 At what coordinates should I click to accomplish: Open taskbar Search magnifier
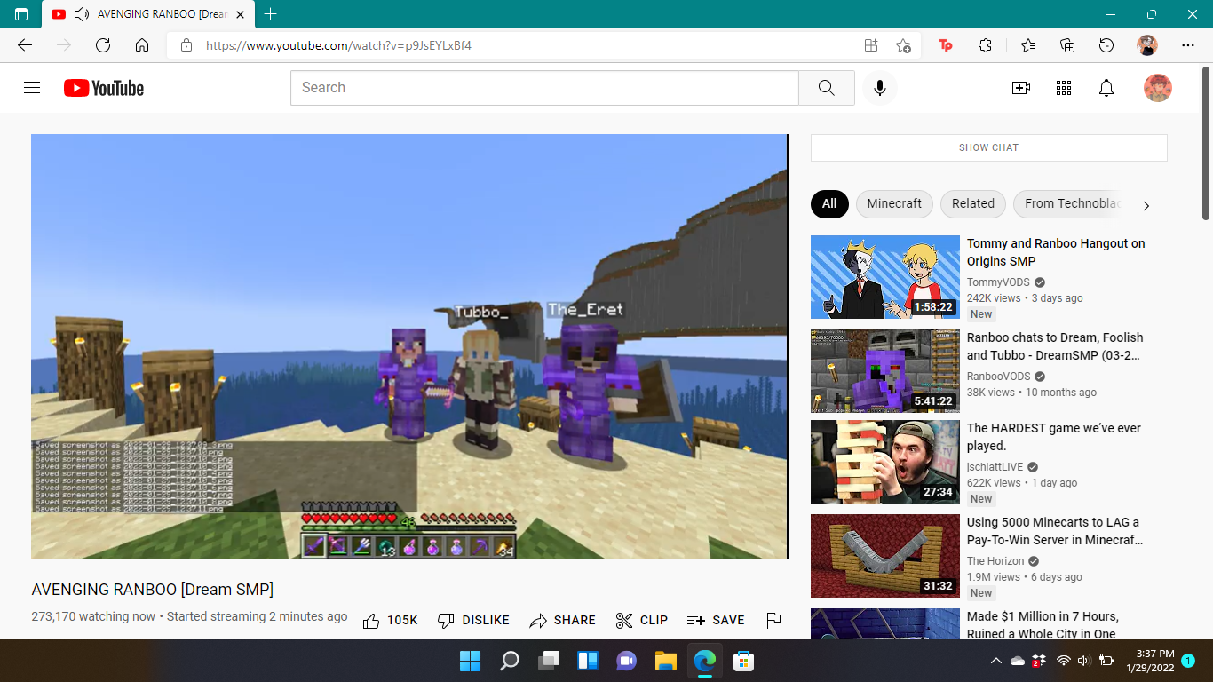click(x=510, y=661)
